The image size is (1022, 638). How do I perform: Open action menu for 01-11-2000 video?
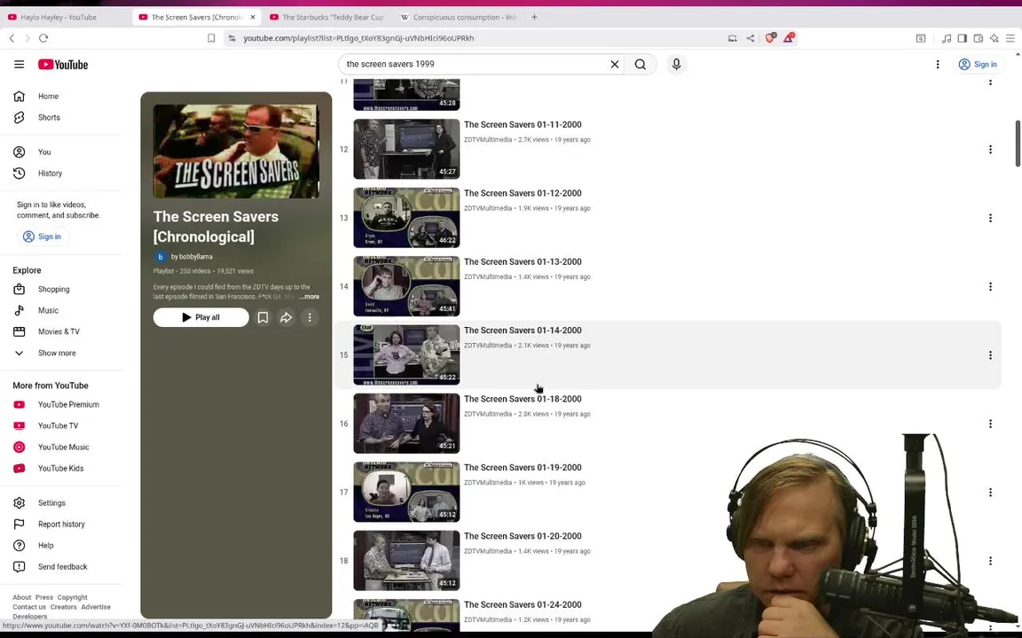[x=990, y=150]
